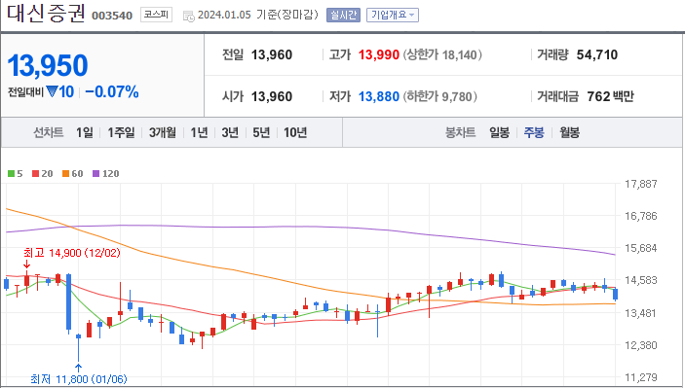This screenshot has height=388, width=685.
Task: Click the calendar icon beside 2024.01.05 date
Action: click(188, 17)
